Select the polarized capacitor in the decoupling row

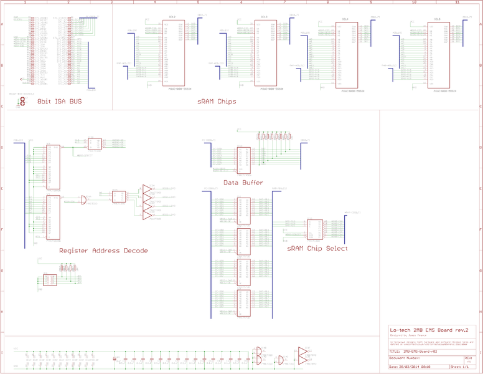point(115,358)
